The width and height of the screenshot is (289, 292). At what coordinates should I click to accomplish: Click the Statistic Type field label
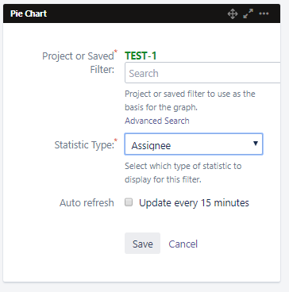[x=84, y=144]
